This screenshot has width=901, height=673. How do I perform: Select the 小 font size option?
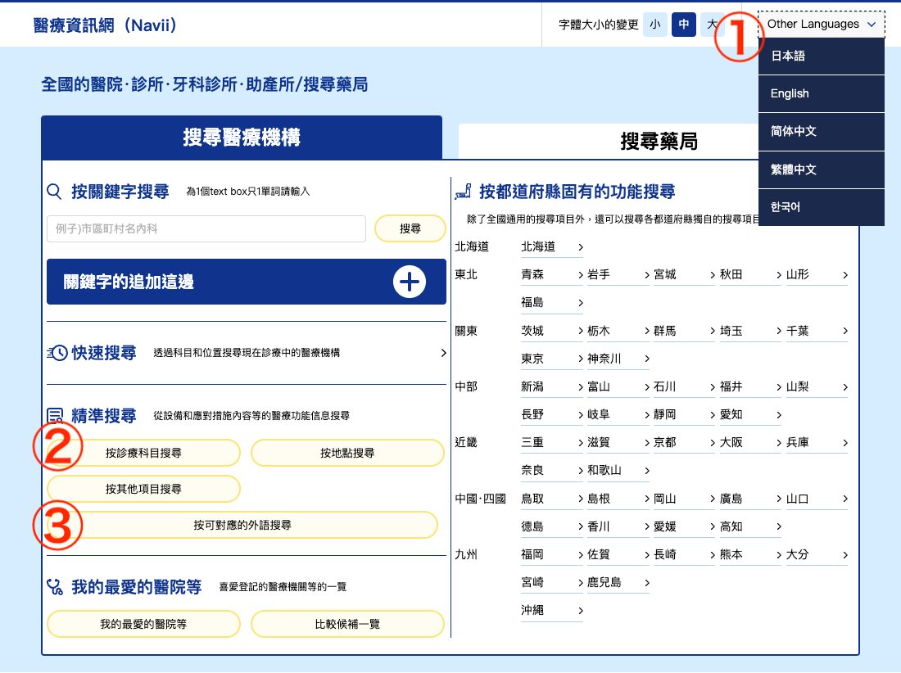click(x=654, y=25)
